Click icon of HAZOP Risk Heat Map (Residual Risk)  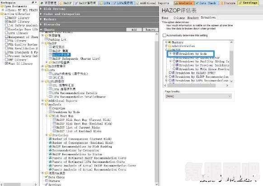[x=54, y=124]
